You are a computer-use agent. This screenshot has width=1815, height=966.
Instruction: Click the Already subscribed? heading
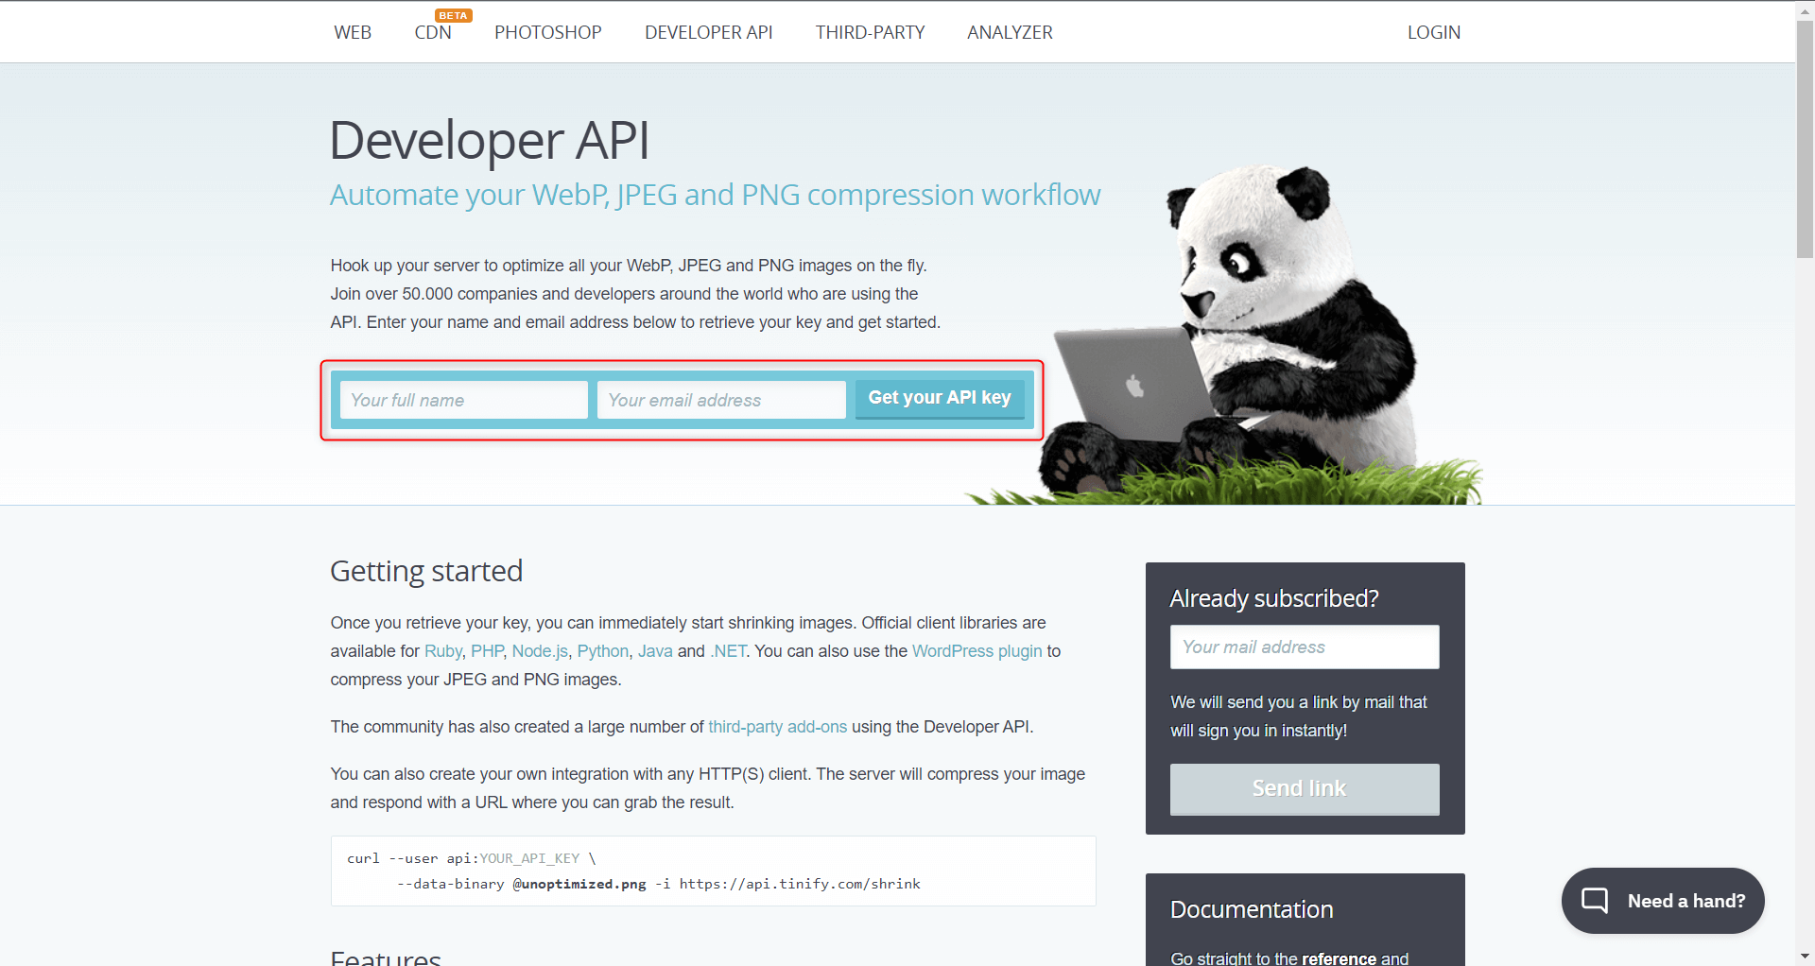[1274, 598]
